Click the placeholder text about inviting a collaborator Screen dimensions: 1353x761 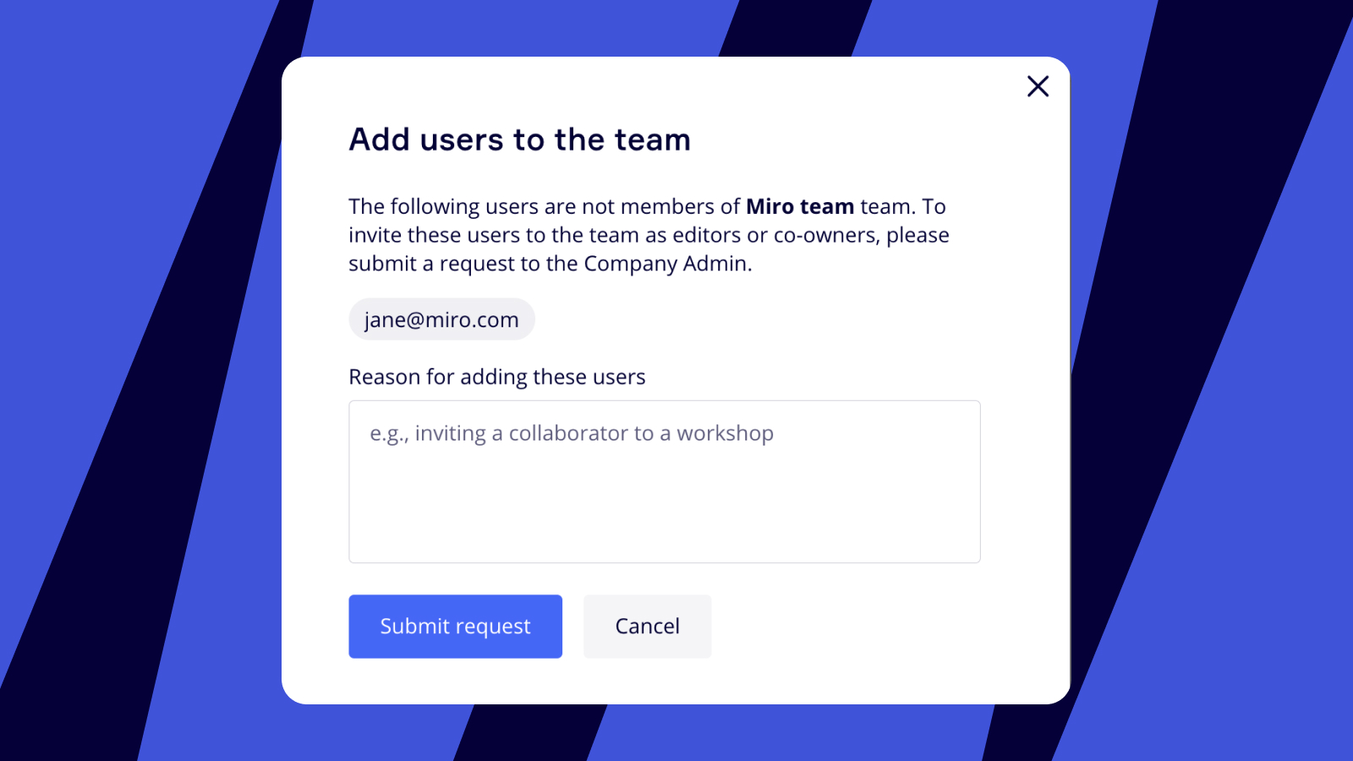[571, 434]
